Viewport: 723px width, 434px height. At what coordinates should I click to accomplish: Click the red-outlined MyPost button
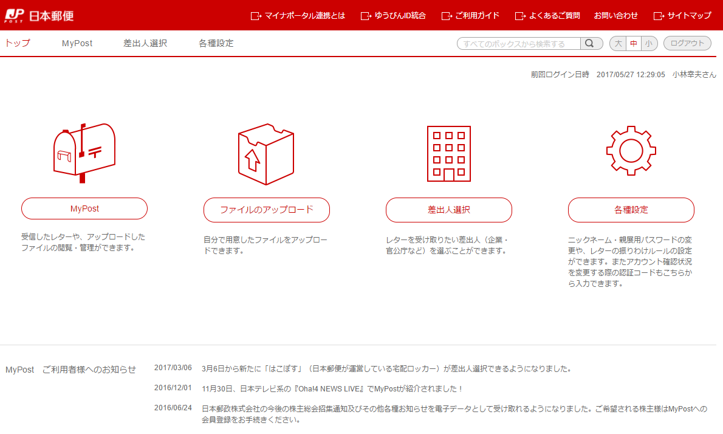point(84,208)
